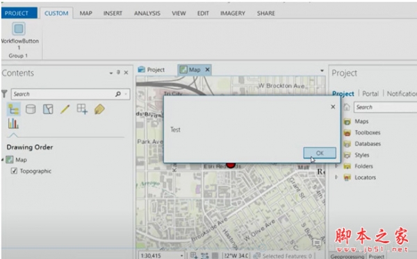Click OK in the Test dialog
This screenshot has height=259, width=417.
320,153
